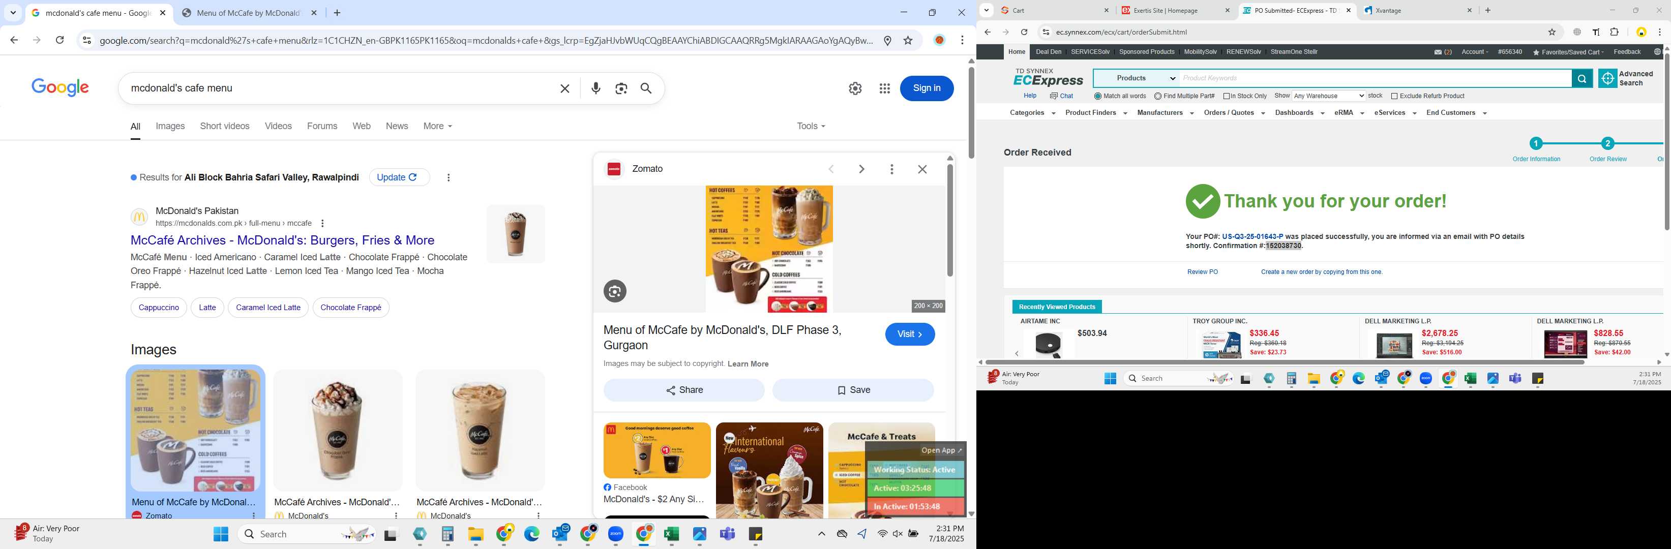This screenshot has width=1671, height=549.
Task: Open Advanced Search in ECExpress
Action: (1626, 78)
